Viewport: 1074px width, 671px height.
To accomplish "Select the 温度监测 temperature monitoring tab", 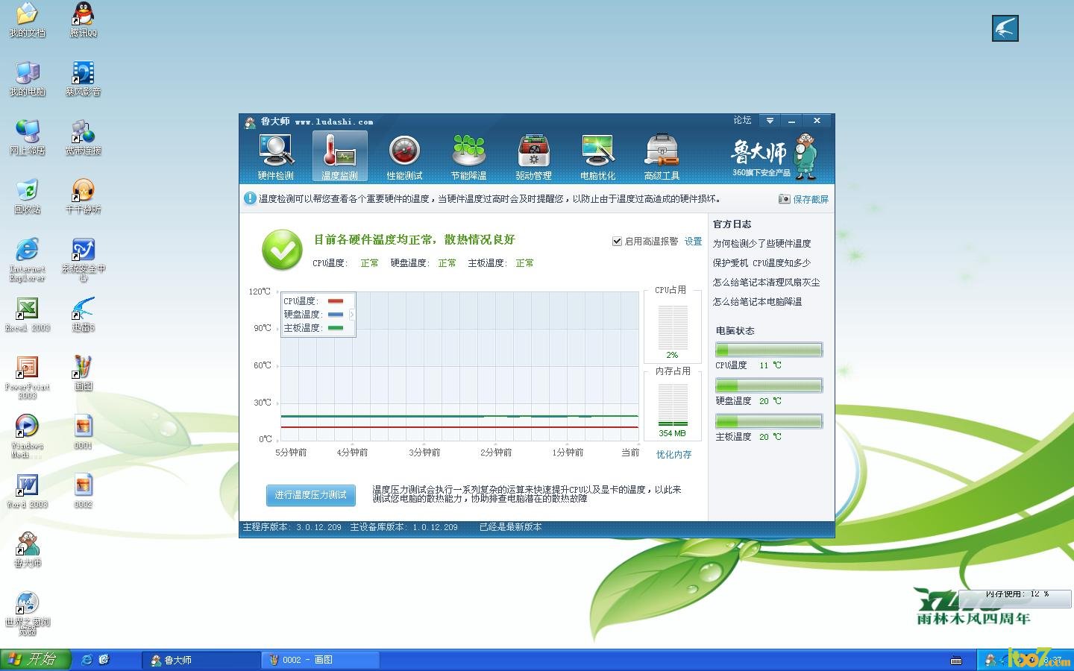I will pos(340,157).
